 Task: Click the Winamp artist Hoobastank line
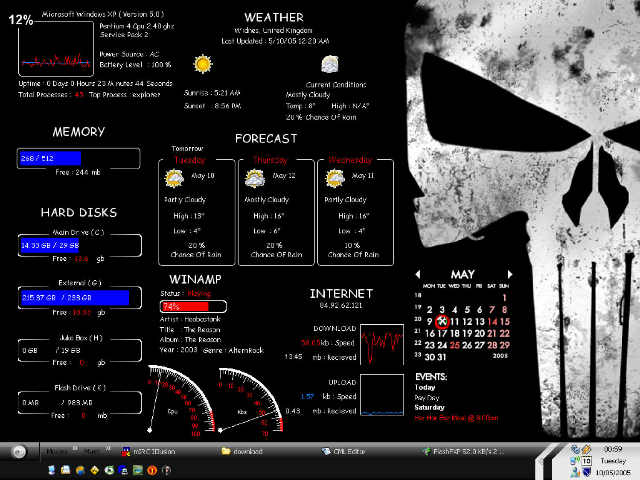[190, 319]
